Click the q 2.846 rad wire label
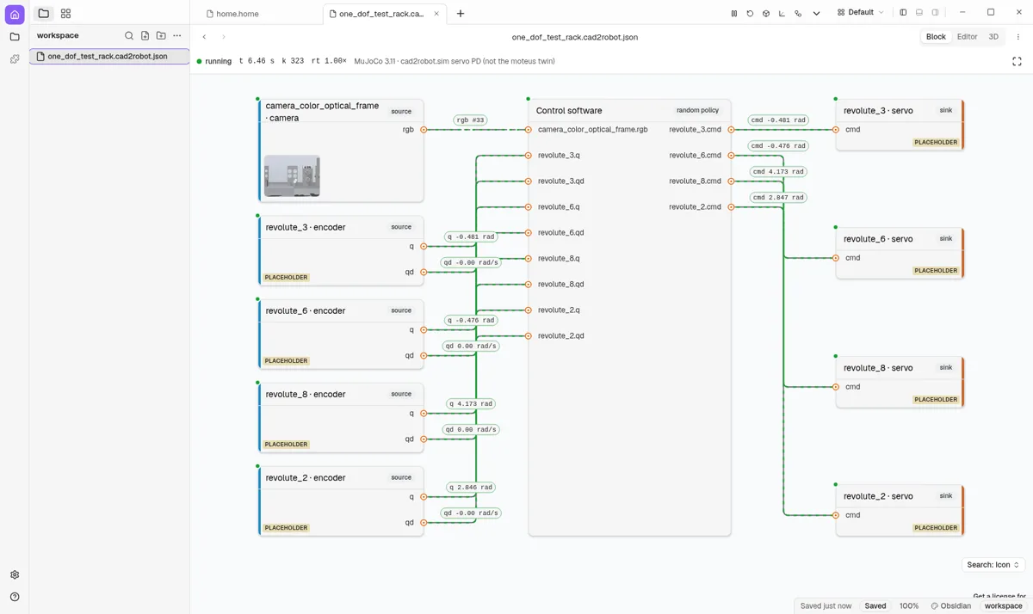This screenshot has width=1033, height=614. click(x=472, y=488)
